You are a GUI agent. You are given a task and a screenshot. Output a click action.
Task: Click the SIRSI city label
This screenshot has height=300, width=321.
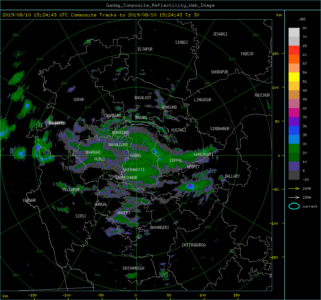click(81, 216)
